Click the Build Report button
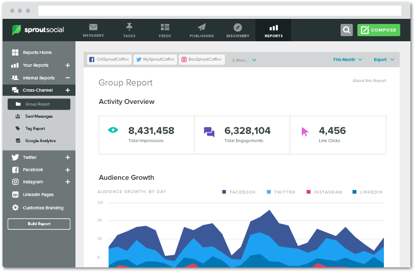The width and height of the screenshot is (415, 272). (39, 224)
